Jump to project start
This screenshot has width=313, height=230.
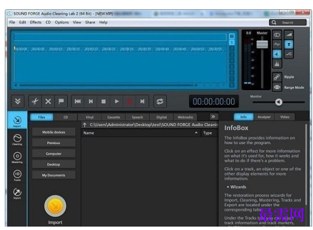click(78, 101)
